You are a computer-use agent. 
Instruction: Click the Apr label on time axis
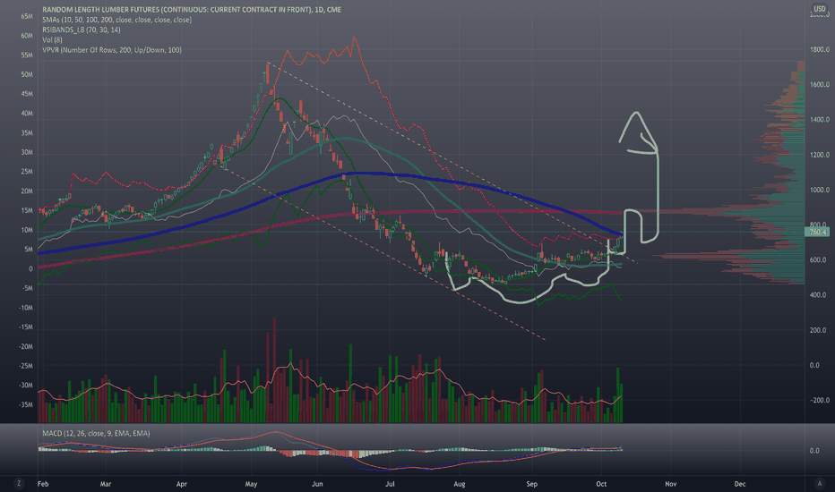(182, 484)
